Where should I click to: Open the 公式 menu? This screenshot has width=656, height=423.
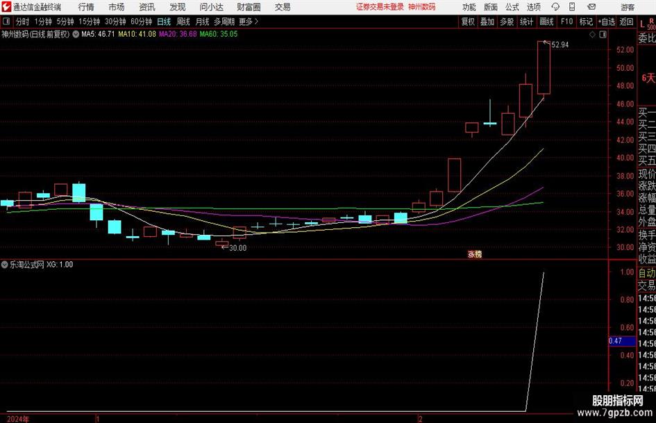click(x=512, y=7)
